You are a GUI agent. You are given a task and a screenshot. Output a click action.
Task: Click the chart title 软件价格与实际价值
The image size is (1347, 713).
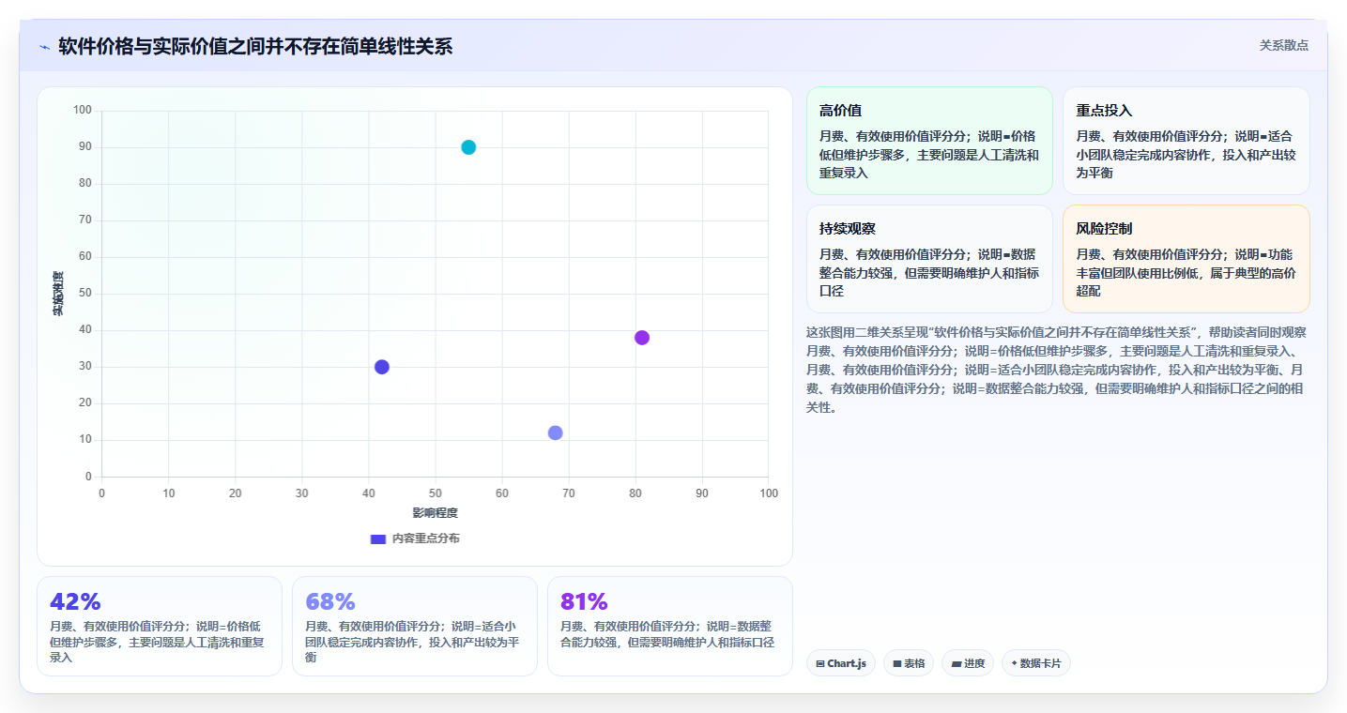click(255, 46)
